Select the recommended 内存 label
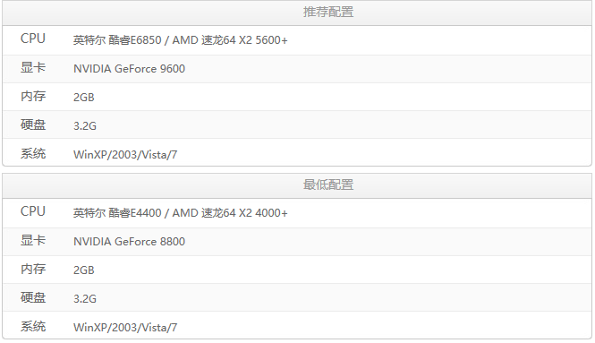595x343 pixels. pos(33,96)
